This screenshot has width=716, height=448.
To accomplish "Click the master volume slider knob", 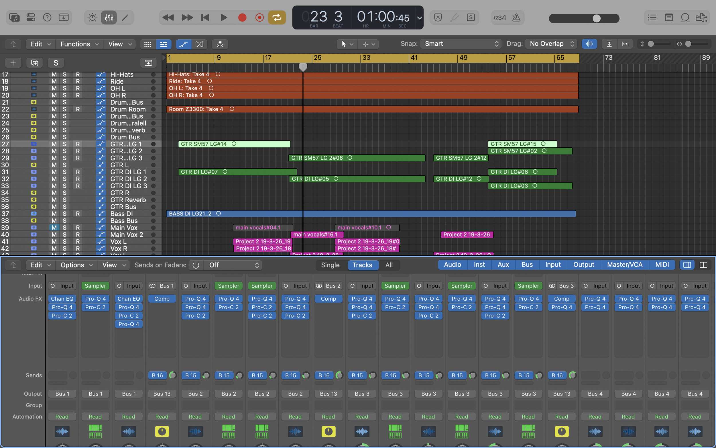I will 596,18.
